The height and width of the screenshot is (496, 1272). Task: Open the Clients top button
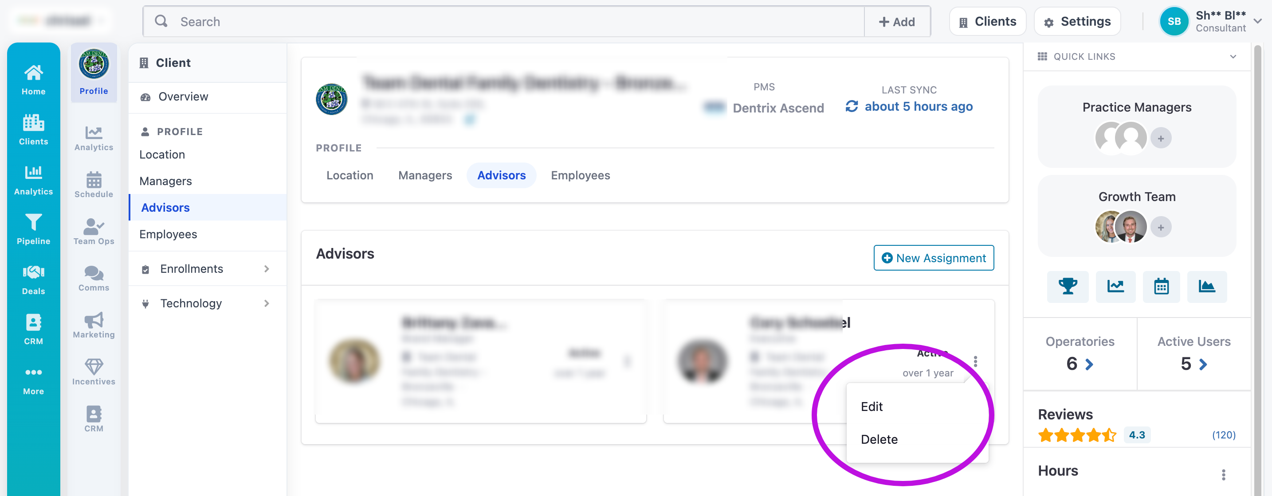(987, 21)
